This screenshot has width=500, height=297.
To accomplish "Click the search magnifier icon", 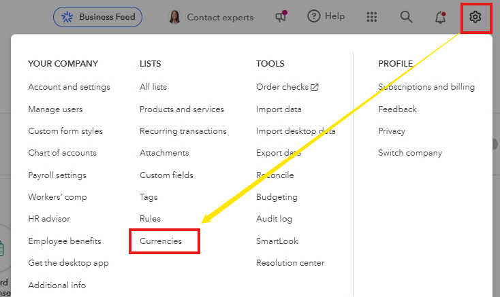I will tap(406, 17).
